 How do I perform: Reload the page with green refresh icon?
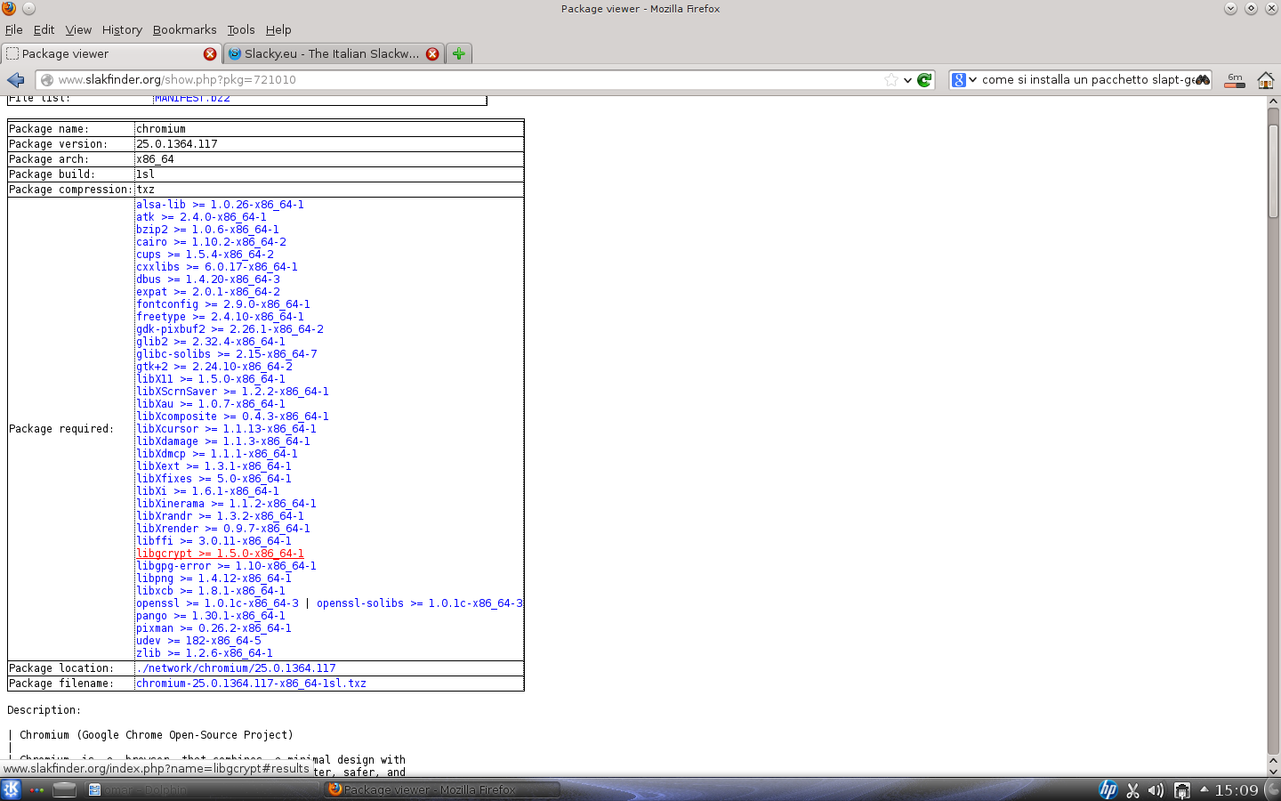[x=924, y=80]
